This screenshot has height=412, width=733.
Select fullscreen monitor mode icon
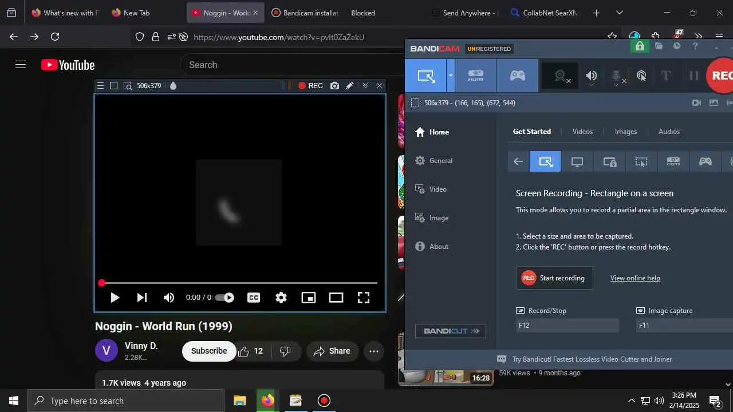pyautogui.click(x=577, y=162)
